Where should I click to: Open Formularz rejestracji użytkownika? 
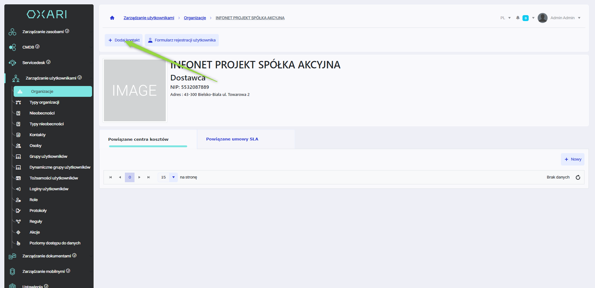(x=182, y=40)
